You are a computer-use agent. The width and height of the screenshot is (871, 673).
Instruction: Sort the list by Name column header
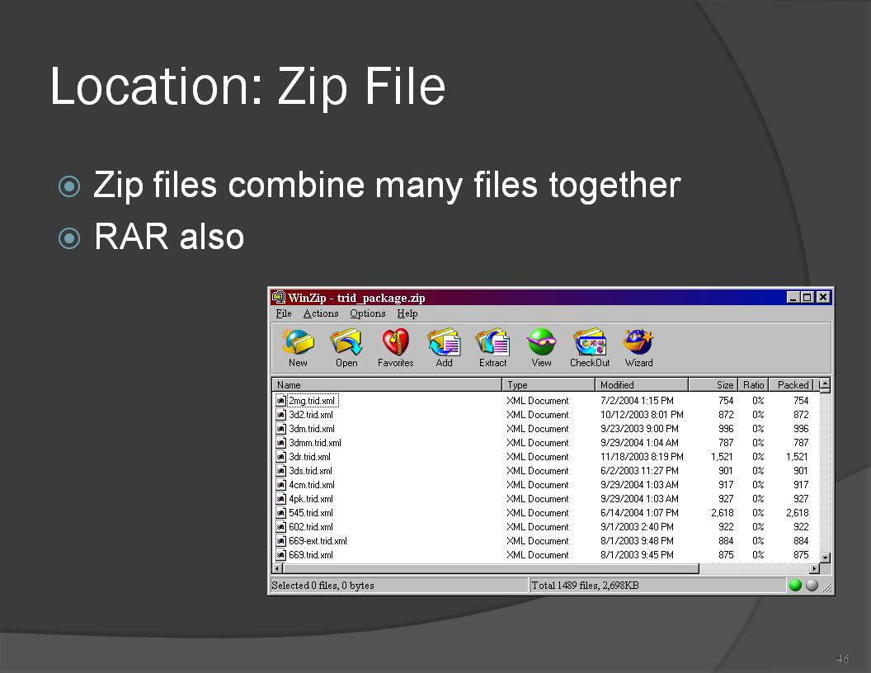pos(387,385)
